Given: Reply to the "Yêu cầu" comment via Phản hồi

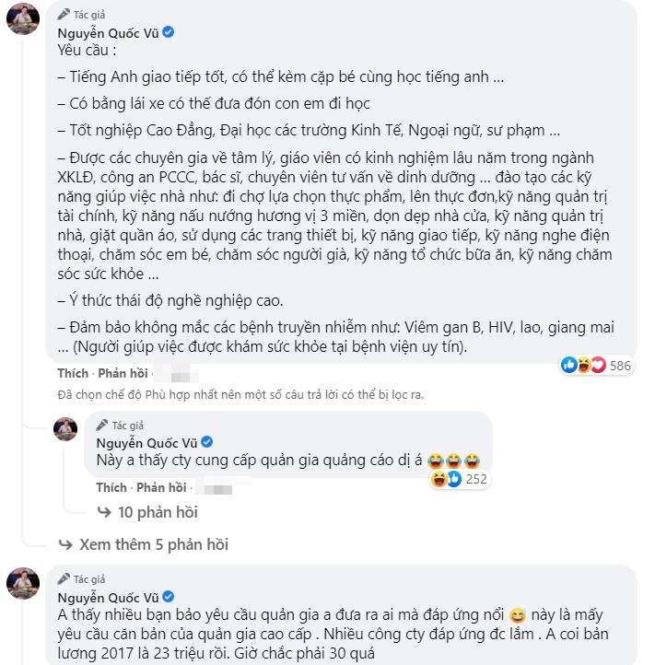Looking at the screenshot, I should [122, 374].
